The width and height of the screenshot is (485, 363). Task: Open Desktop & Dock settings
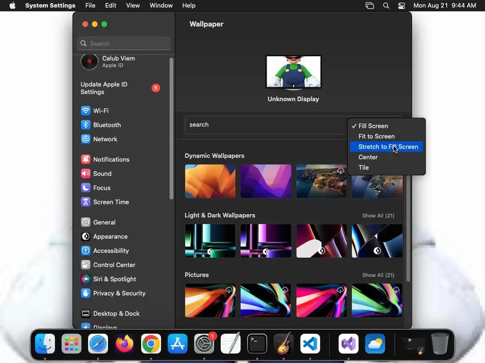(x=110, y=314)
